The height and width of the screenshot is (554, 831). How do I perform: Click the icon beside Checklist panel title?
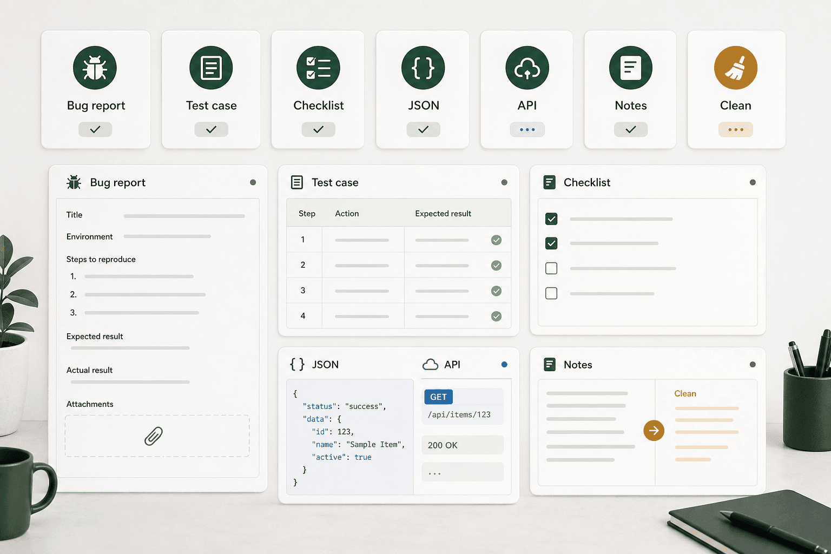(550, 182)
